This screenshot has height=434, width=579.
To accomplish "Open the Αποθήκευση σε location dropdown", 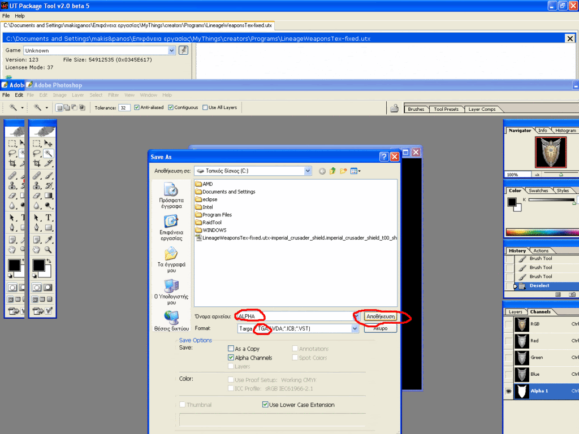I will [x=308, y=171].
